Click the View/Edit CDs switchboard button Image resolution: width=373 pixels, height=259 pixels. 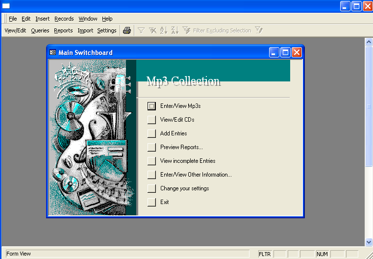151,120
